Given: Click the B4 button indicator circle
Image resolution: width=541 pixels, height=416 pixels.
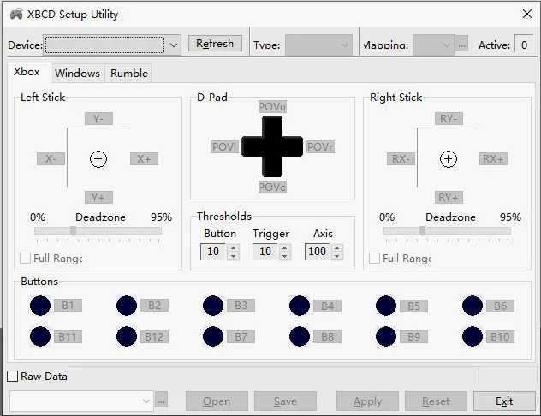Looking at the screenshot, I should (300, 306).
